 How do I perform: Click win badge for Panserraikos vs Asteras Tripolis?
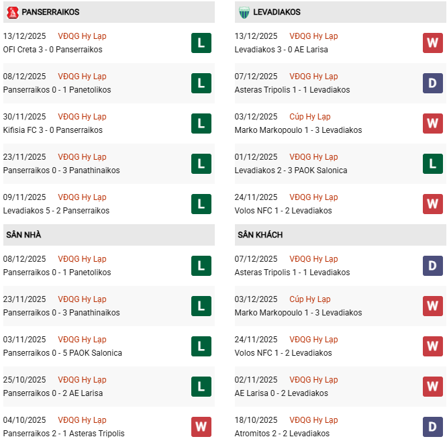201,427
